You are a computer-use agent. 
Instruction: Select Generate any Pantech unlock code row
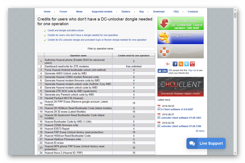[96, 95]
